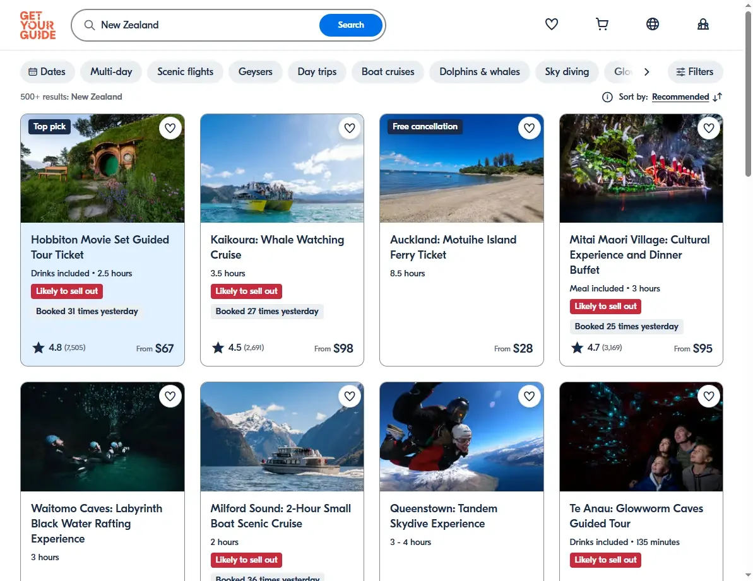Image resolution: width=753 pixels, height=581 pixels.
Task: Select the Multi-day category chip
Action: [111, 72]
